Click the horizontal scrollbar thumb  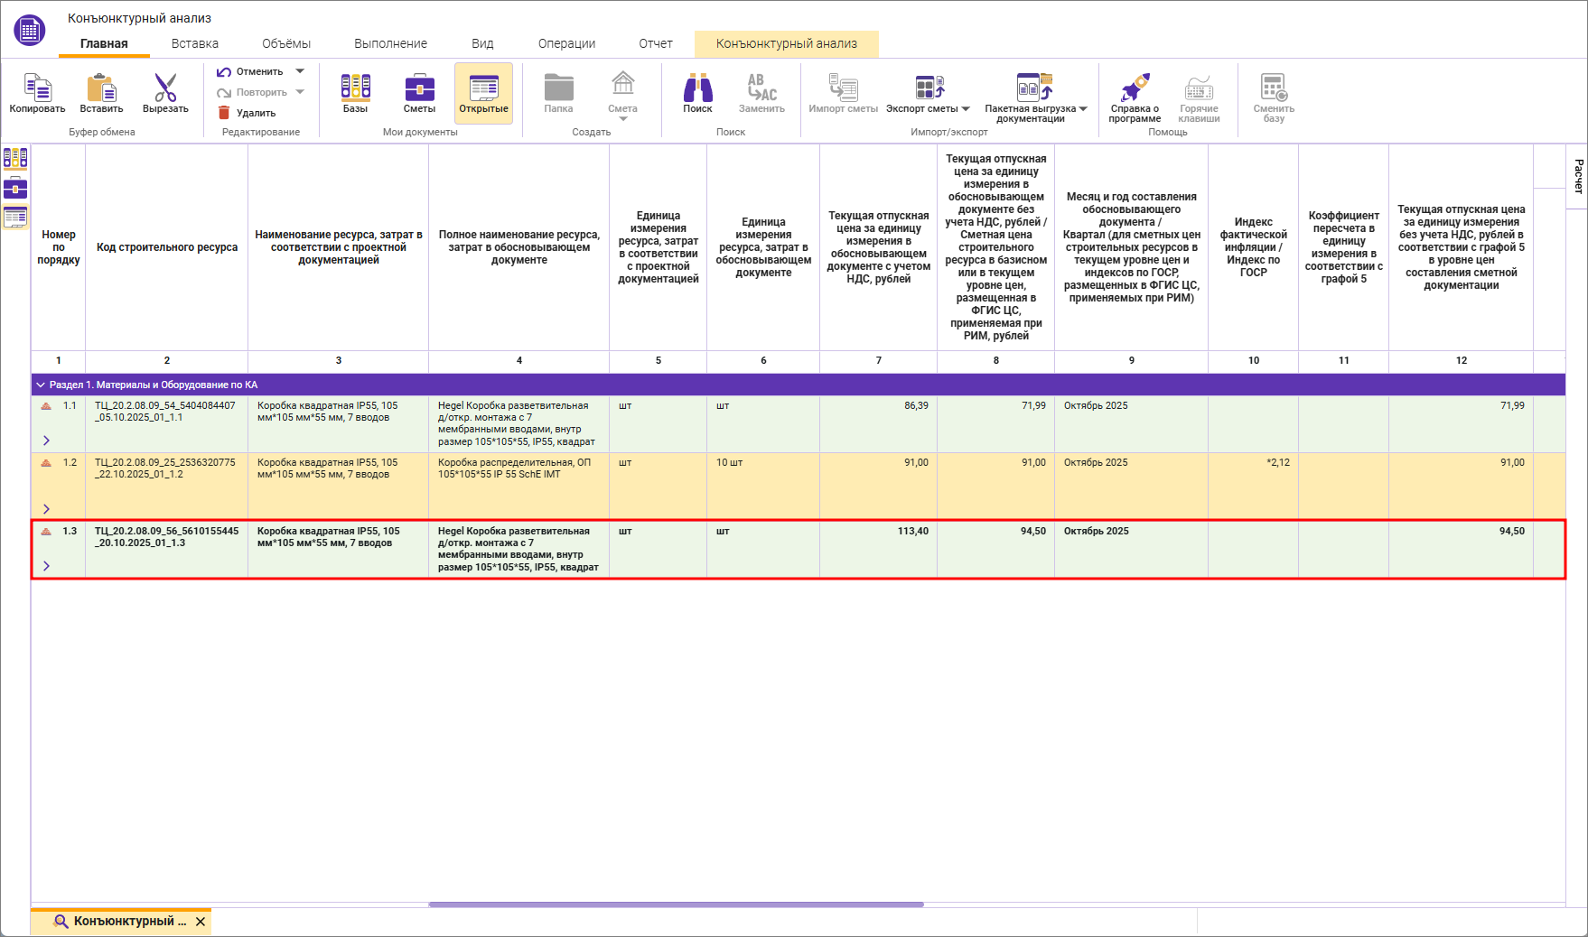[x=676, y=904]
